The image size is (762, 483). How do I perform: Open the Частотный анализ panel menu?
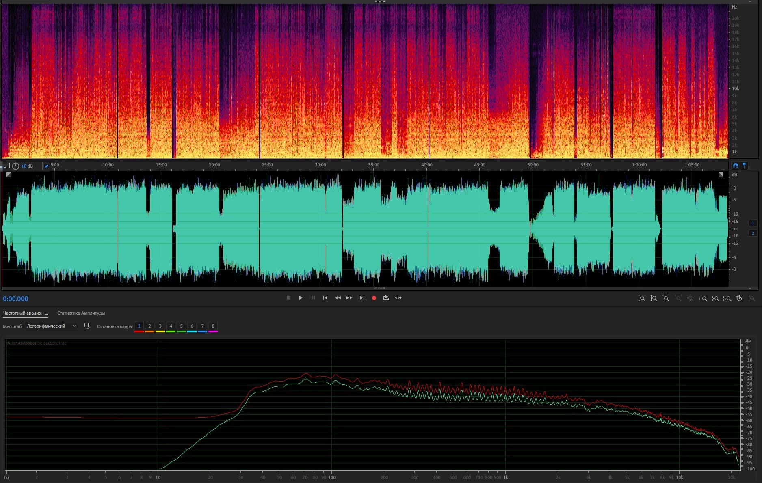coord(46,313)
